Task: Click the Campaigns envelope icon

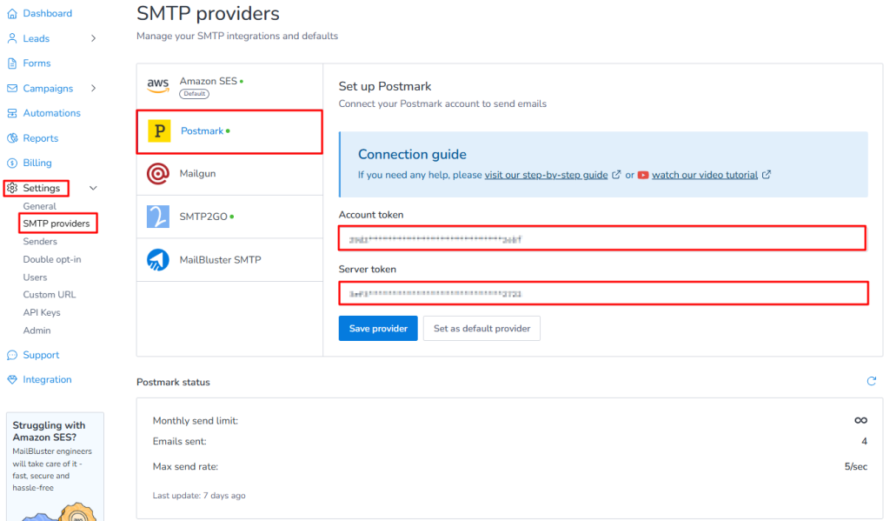Action: [x=12, y=88]
